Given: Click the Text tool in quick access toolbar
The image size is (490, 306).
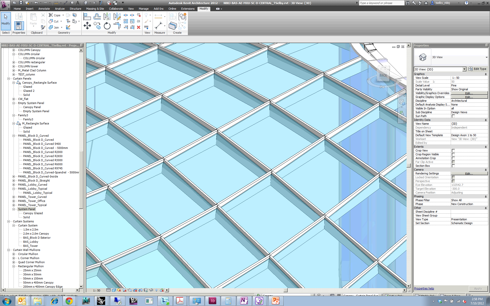Looking at the screenshot, I should click(x=78, y=3).
